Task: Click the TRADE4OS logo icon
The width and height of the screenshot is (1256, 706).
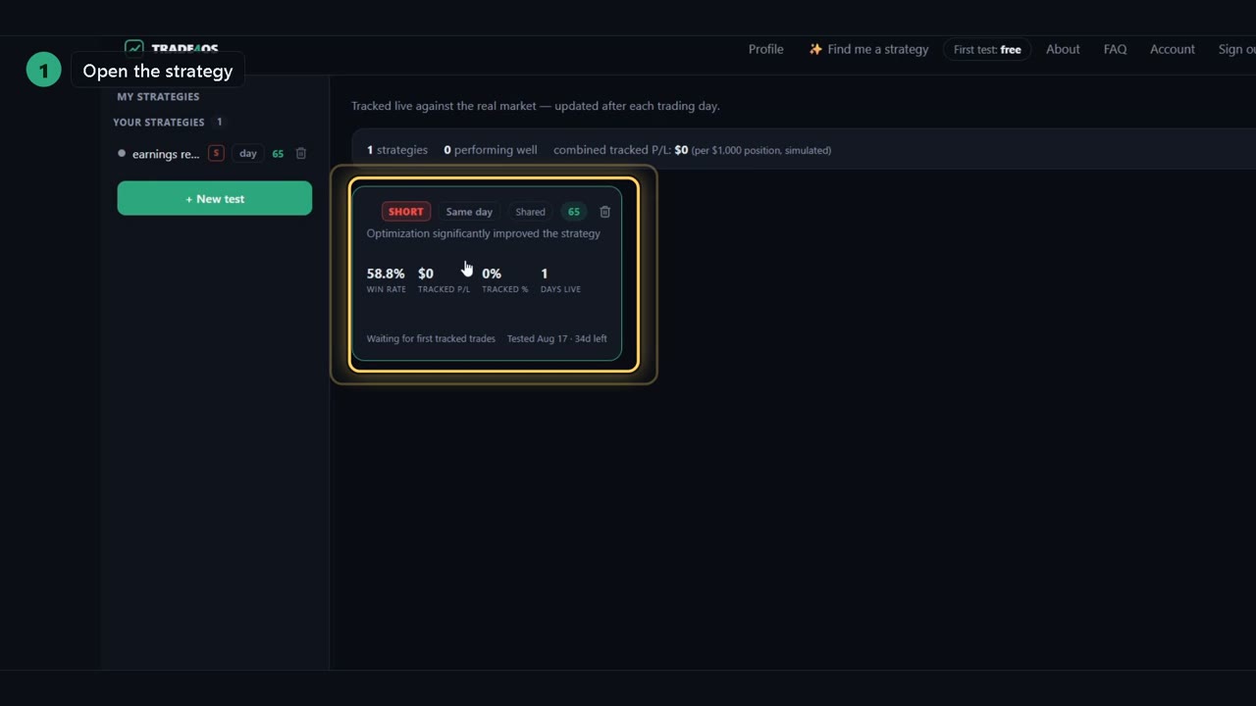Action: [134, 48]
